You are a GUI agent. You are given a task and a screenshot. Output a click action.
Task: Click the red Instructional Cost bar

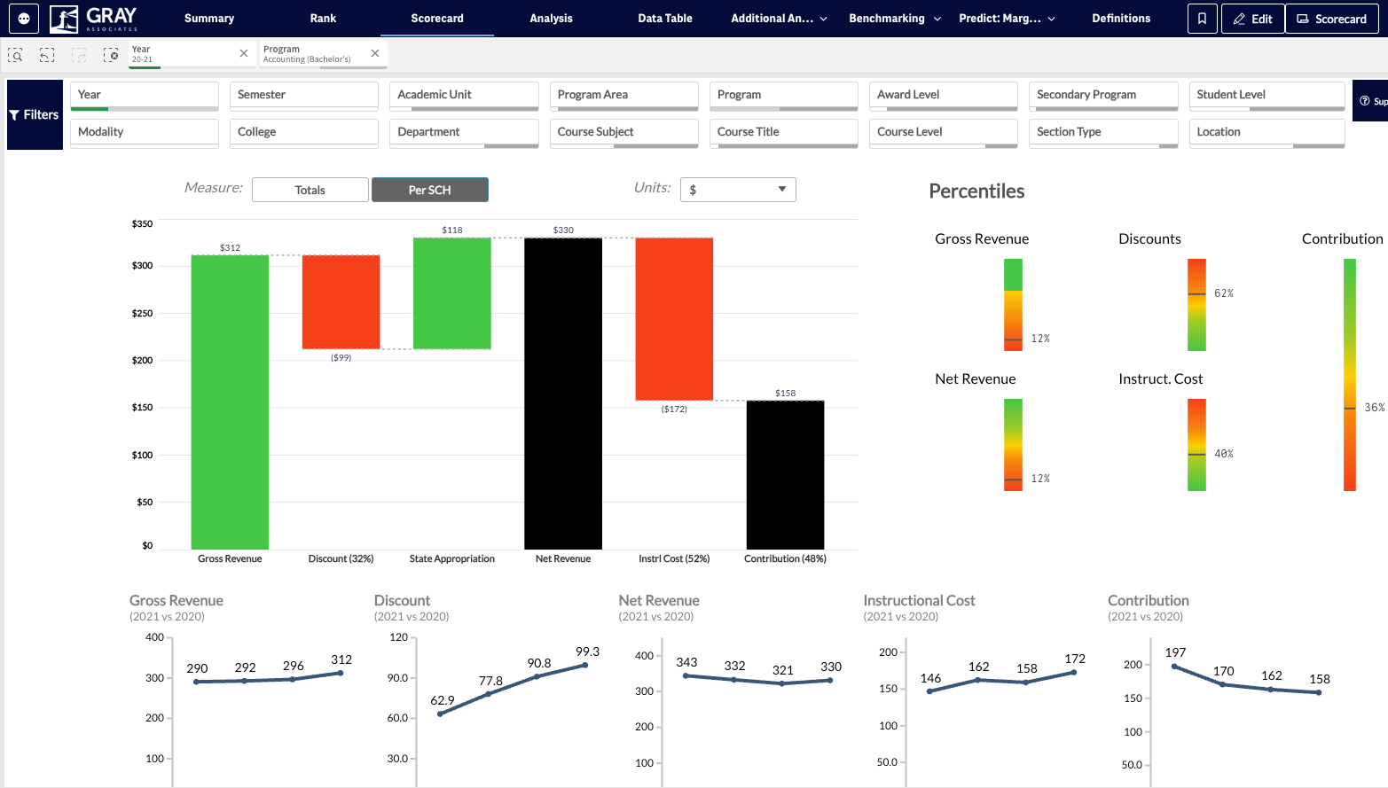674,319
